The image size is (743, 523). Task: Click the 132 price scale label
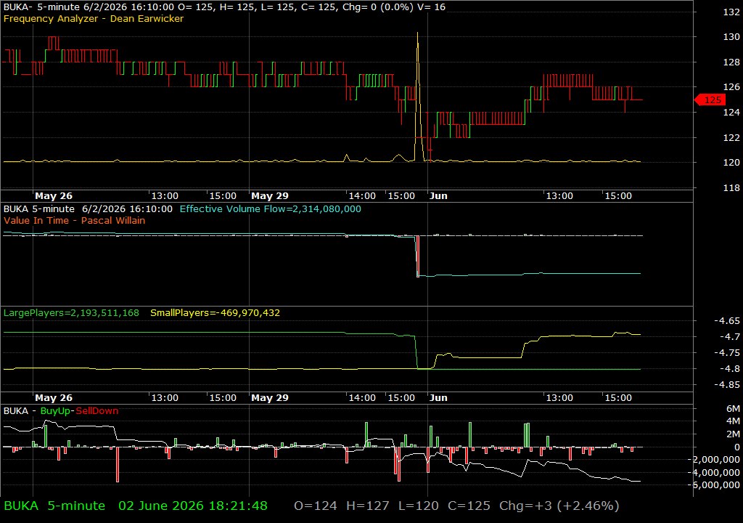point(731,12)
